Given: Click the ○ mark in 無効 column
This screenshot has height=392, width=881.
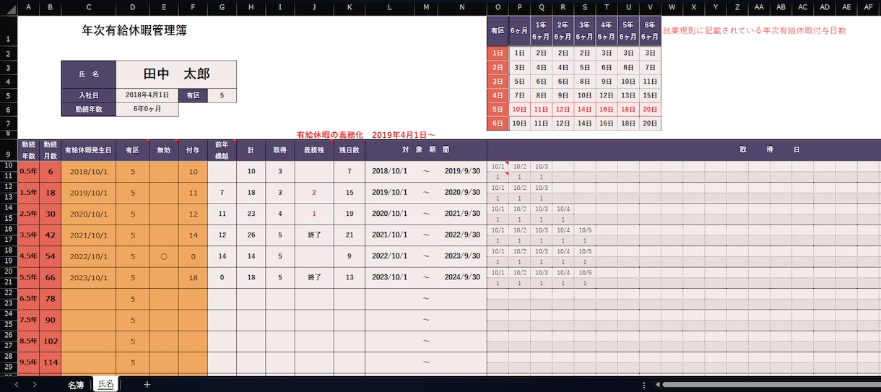Looking at the screenshot, I should point(164,256).
